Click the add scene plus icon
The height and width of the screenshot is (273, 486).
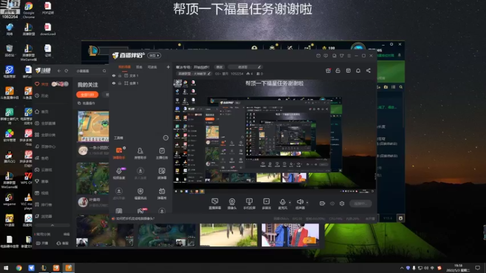168,67
